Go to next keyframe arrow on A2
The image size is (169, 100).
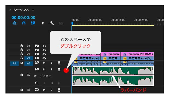click(59, 83)
